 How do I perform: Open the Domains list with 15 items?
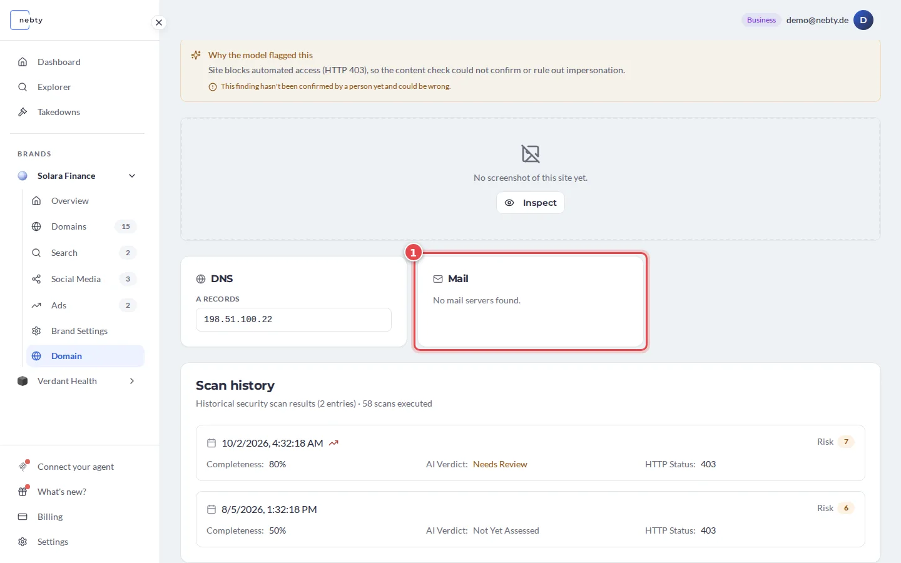point(85,226)
